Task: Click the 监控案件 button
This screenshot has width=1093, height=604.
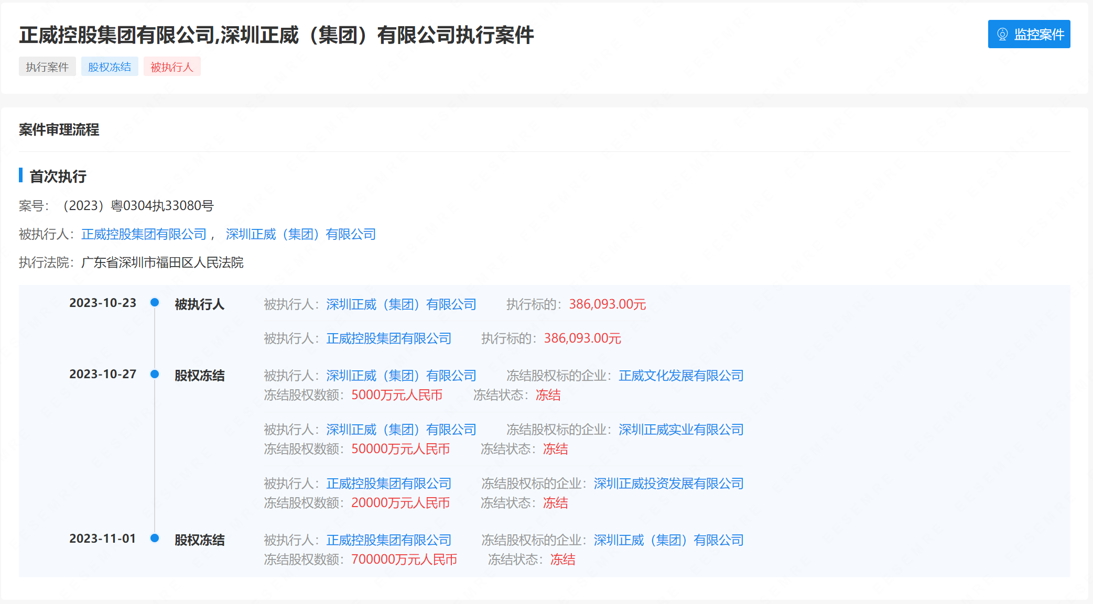Action: pyautogui.click(x=1029, y=34)
